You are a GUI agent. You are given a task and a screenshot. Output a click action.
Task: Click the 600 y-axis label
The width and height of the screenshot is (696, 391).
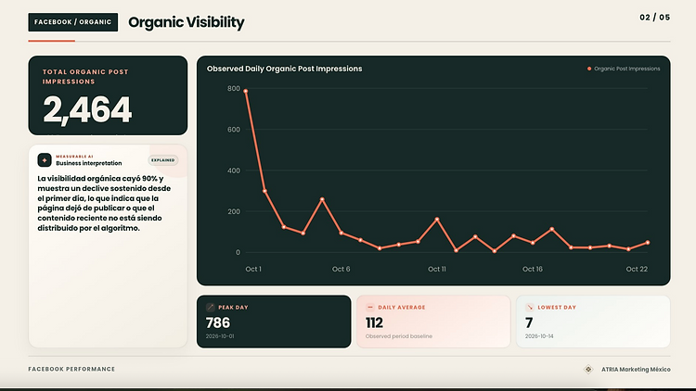point(234,130)
